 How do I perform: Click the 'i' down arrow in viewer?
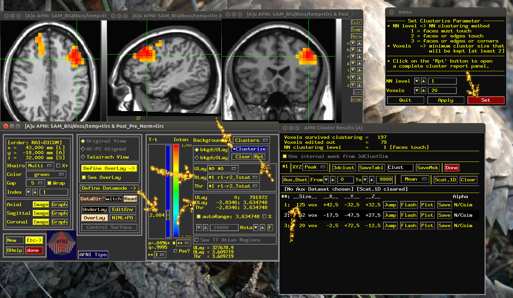(353, 70)
